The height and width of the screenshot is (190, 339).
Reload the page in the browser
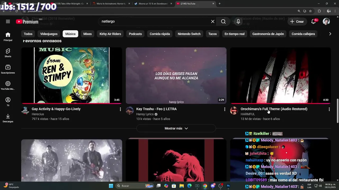point(16,11)
